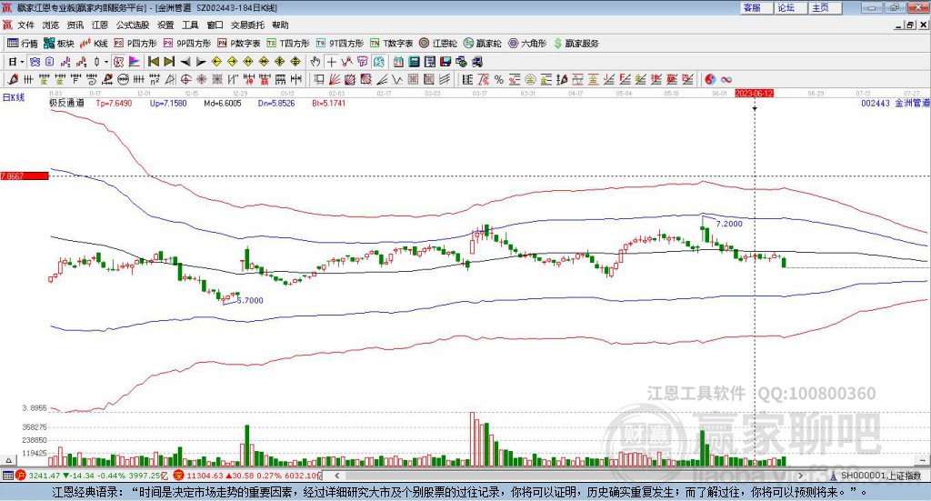Open the 9P四方形 tool

[x=187, y=44]
